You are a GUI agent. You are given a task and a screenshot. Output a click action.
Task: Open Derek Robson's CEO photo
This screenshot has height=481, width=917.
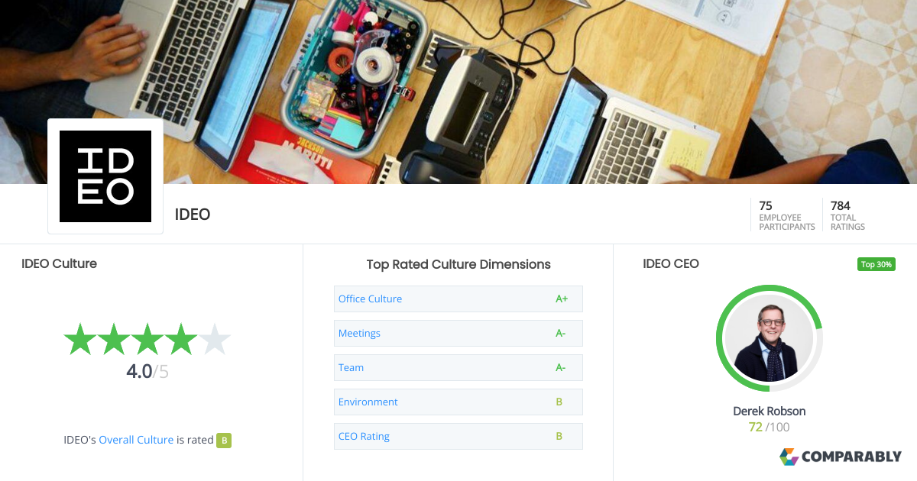pyautogui.click(x=769, y=338)
